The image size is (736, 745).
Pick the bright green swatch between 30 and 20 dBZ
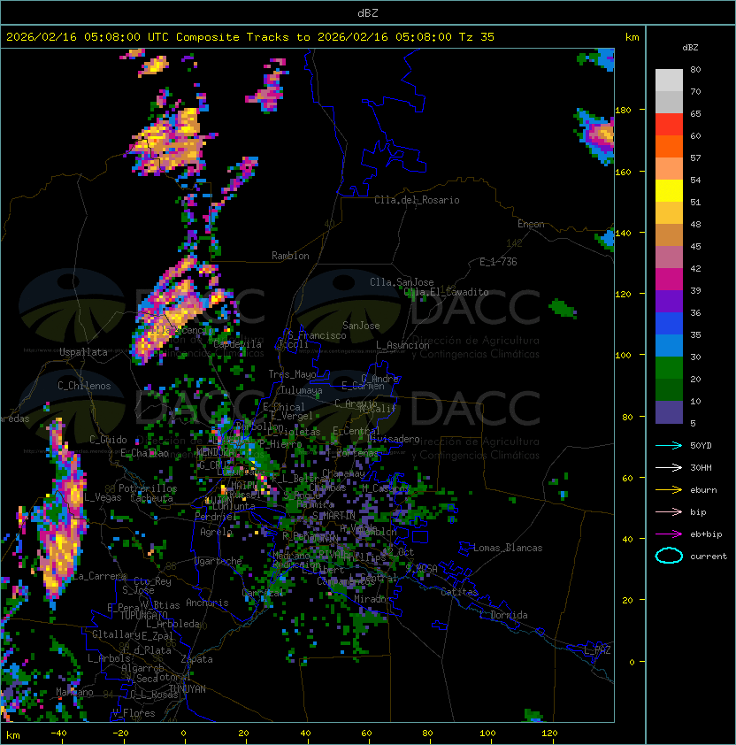click(669, 368)
